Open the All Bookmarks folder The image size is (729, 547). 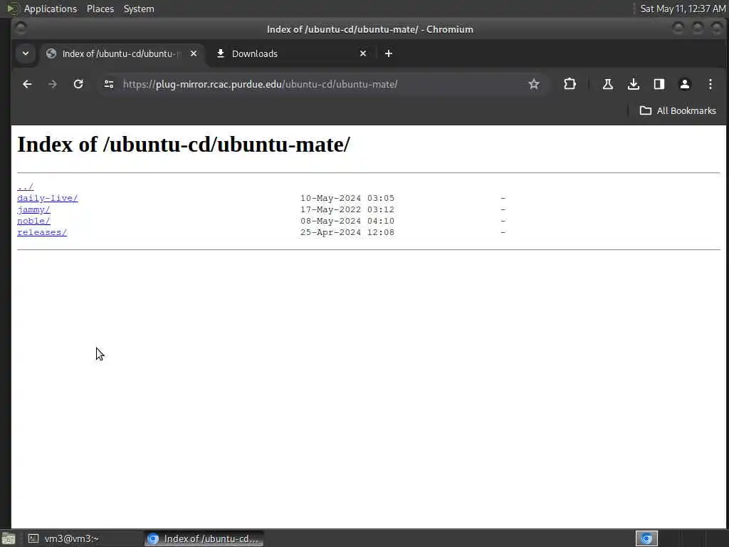[x=678, y=110]
